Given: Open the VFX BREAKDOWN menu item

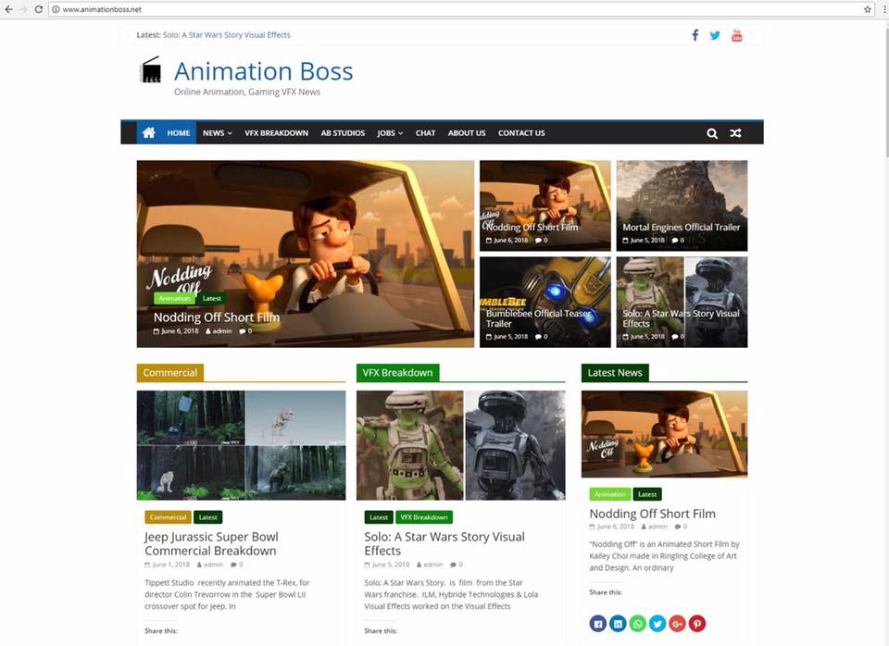Looking at the screenshot, I should 276,133.
